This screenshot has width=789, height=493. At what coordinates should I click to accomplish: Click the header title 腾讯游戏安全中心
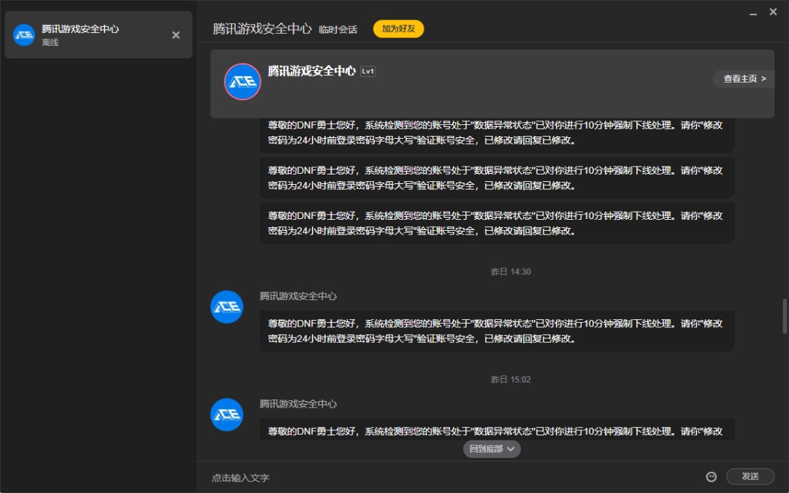262,28
